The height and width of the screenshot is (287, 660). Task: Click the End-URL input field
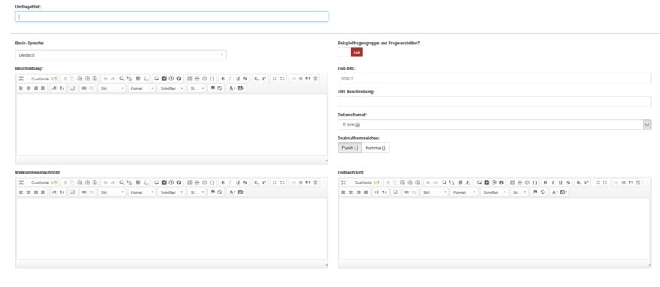(495, 78)
